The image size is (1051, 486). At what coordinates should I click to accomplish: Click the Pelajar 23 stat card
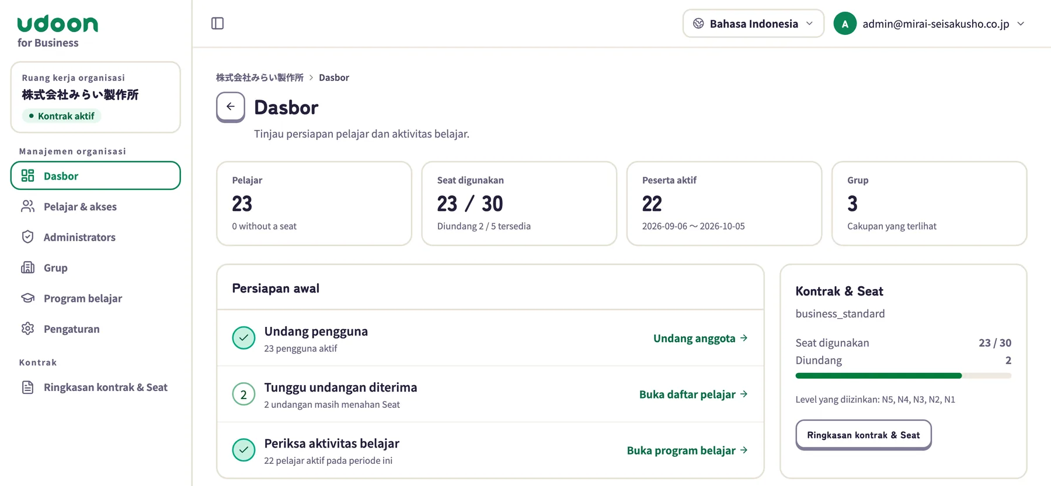[314, 203]
